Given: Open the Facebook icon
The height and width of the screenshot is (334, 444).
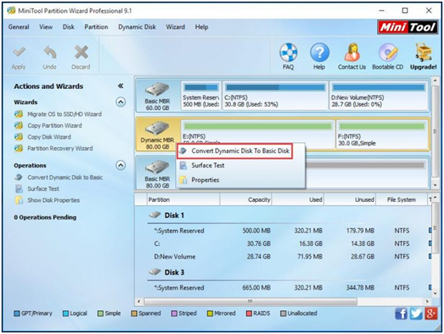Looking at the screenshot, I should coord(401,313).
